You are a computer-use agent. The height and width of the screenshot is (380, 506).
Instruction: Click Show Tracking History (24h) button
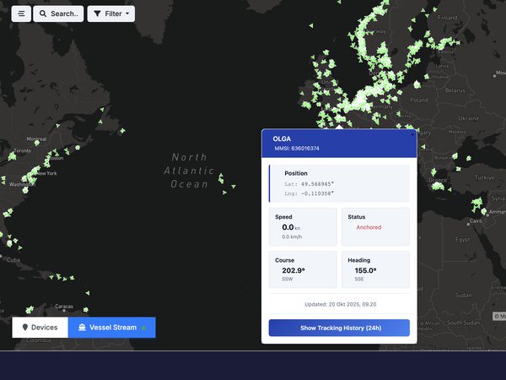pyautogui.click(x=339, y=328)
